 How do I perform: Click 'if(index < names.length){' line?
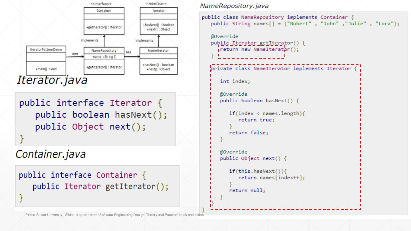click(x=267, y=113)
